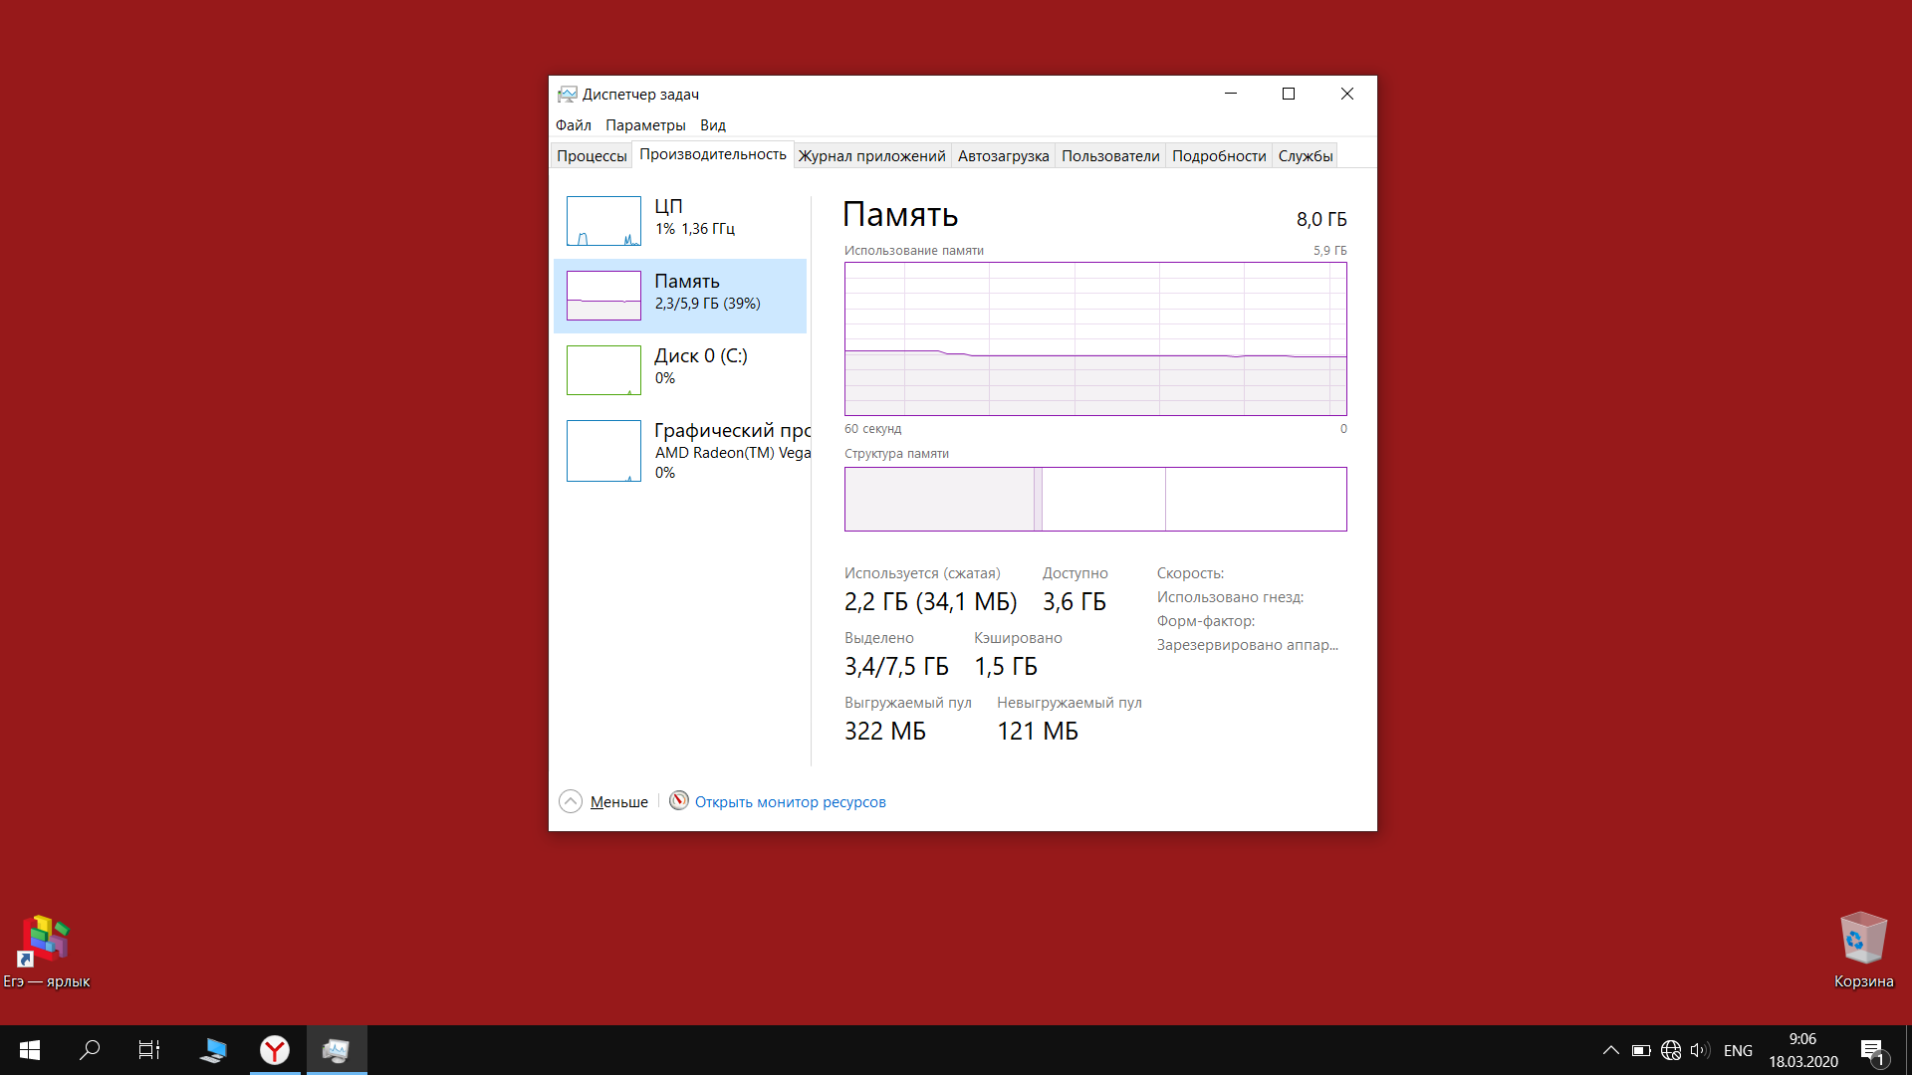Click the 3,4/7,5 ГБ committed value
The image size is (1912, 1075).
tap(896, 667)
